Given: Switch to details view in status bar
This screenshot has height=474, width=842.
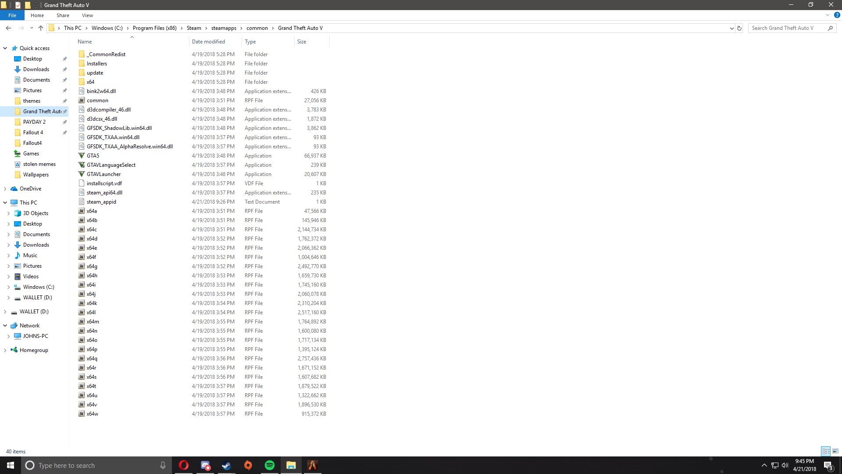Looking at the screenshot, I should (x=826, y=451).
